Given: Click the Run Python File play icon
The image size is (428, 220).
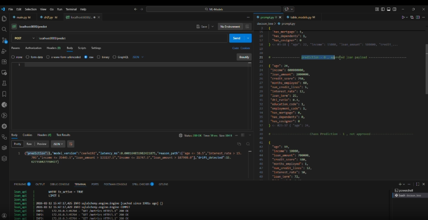Looking at the screenshot, I should point(403,17).
